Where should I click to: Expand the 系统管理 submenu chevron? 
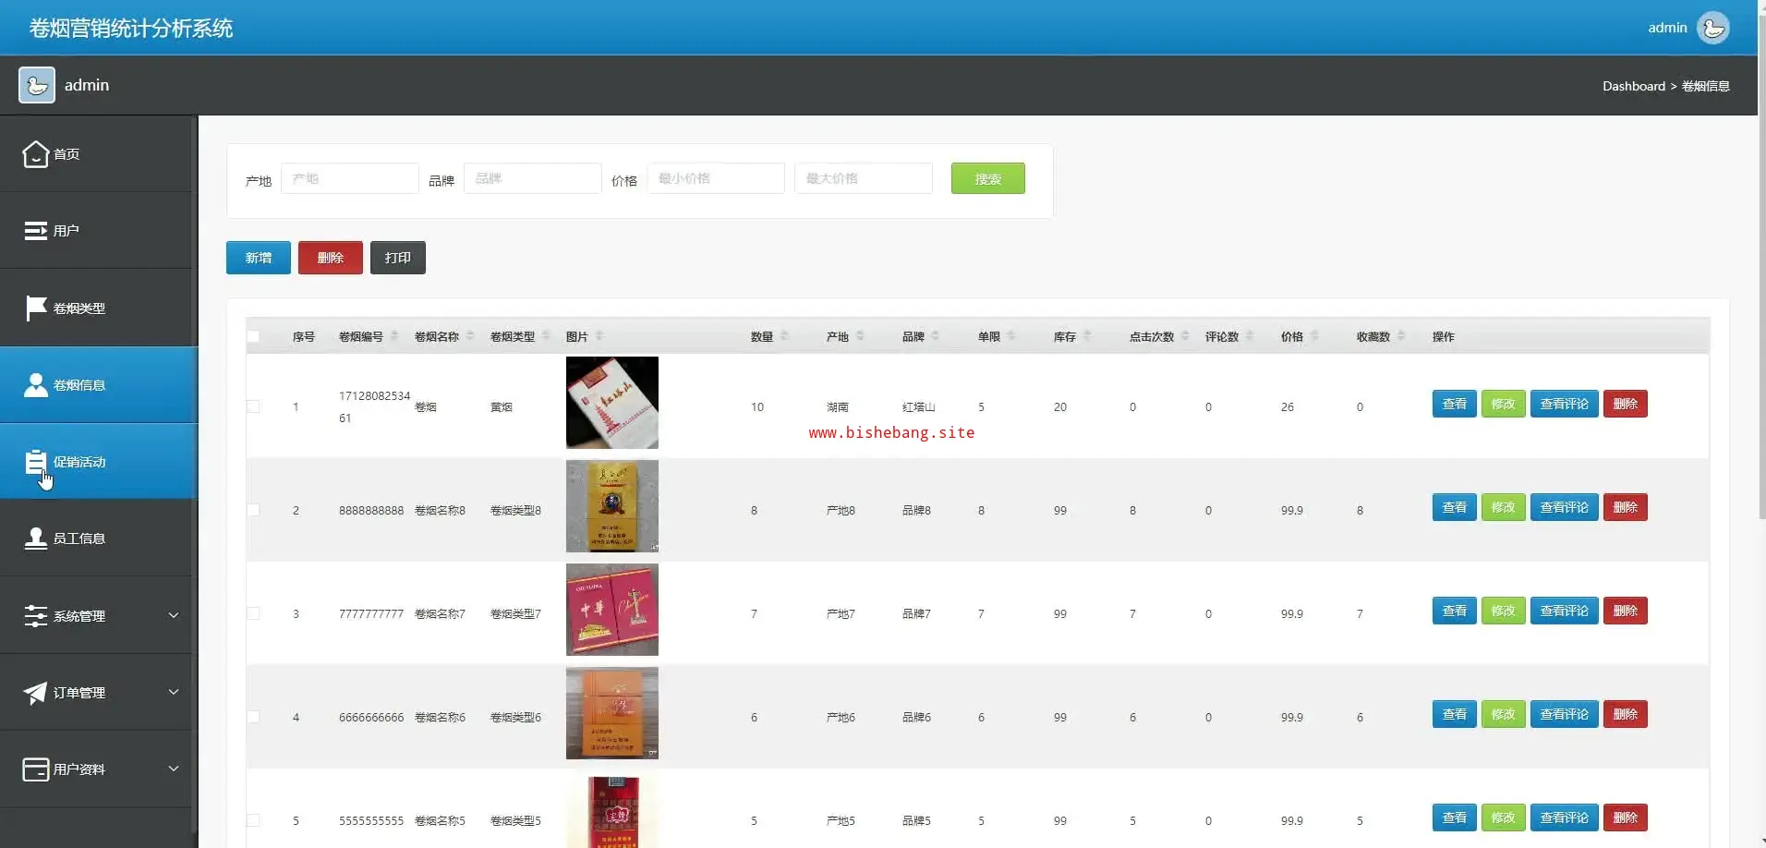174,615
